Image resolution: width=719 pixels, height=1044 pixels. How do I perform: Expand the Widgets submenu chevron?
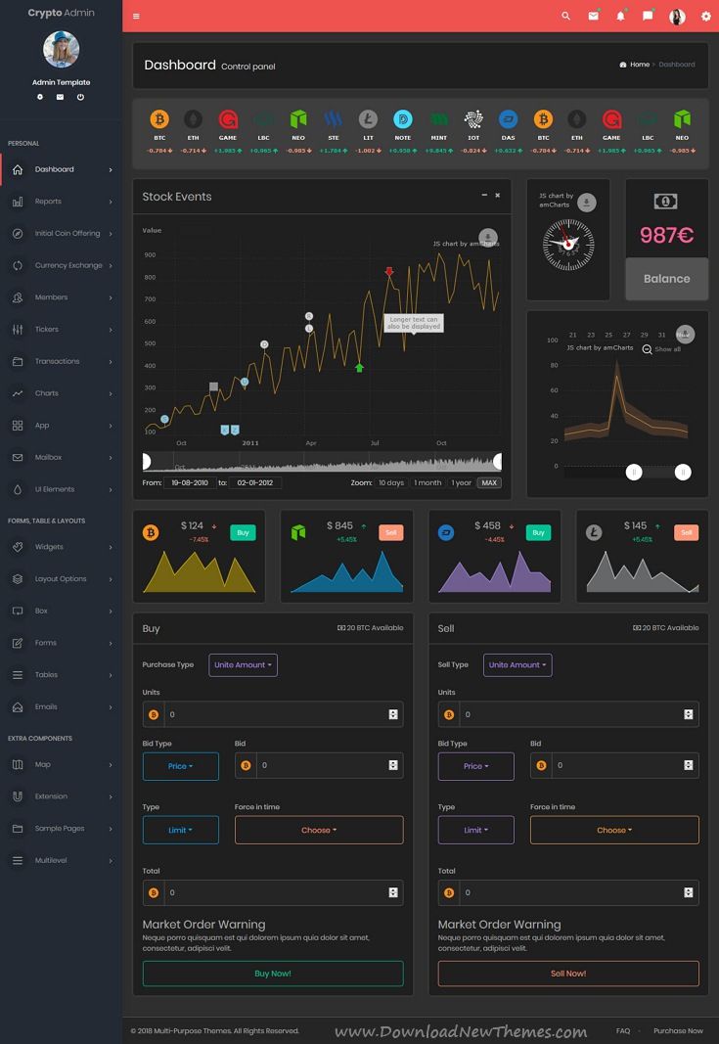point(111,547)
